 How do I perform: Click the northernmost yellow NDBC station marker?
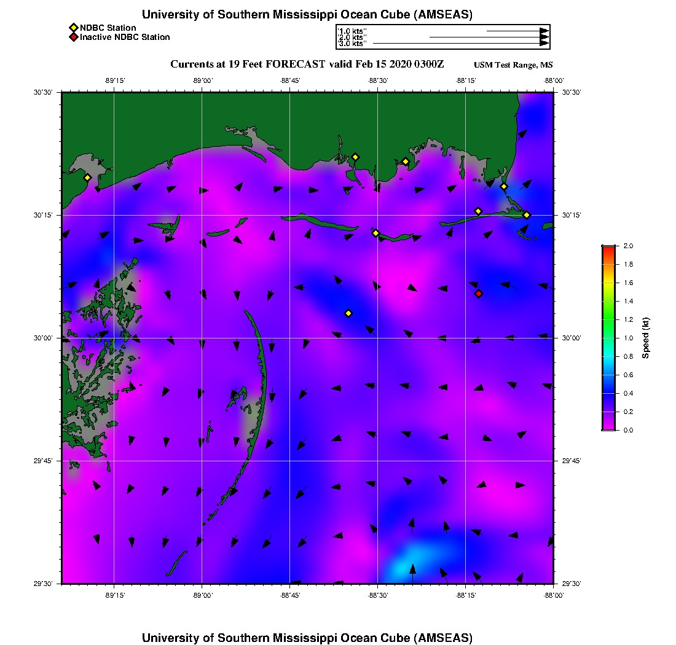tap(355, 157)
